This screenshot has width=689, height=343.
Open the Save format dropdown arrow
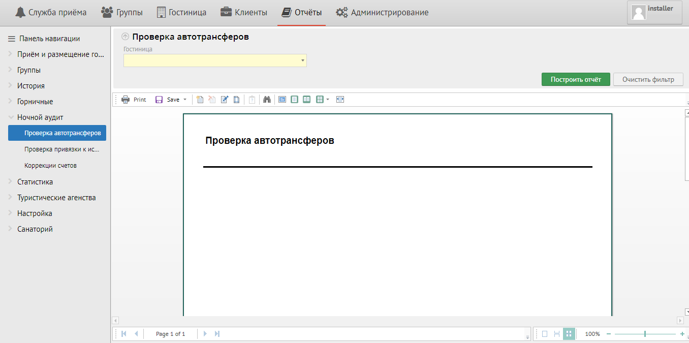[x=185, y=100]
